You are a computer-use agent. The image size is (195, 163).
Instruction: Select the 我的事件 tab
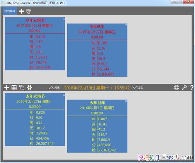click(10, 11)
